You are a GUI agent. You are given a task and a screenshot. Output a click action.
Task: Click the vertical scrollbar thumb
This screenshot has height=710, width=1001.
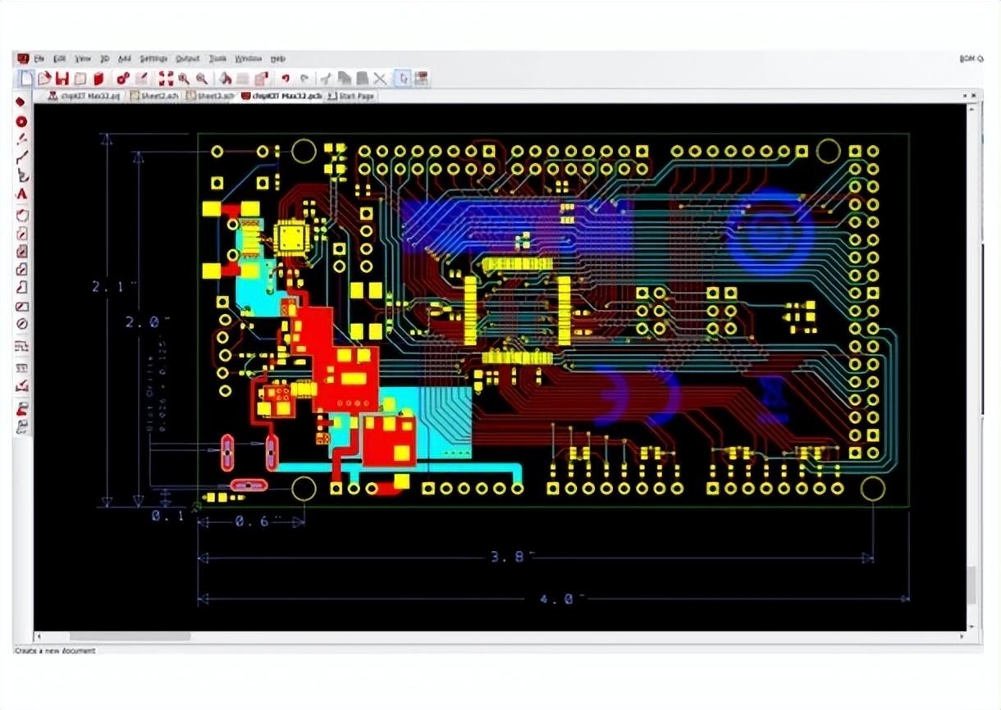pos(973,585)
